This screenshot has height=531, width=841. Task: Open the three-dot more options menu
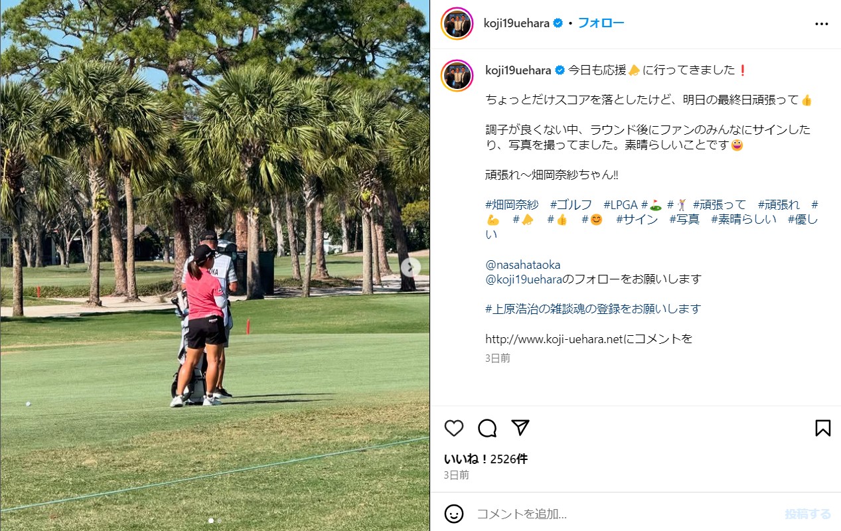tap(822, 24)
